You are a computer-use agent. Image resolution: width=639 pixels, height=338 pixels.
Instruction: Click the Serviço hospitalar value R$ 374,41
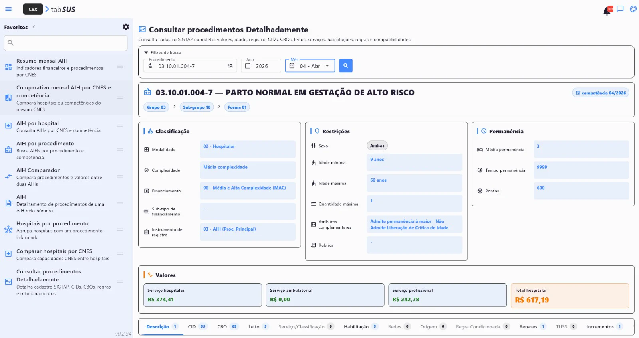click(161, 300)
